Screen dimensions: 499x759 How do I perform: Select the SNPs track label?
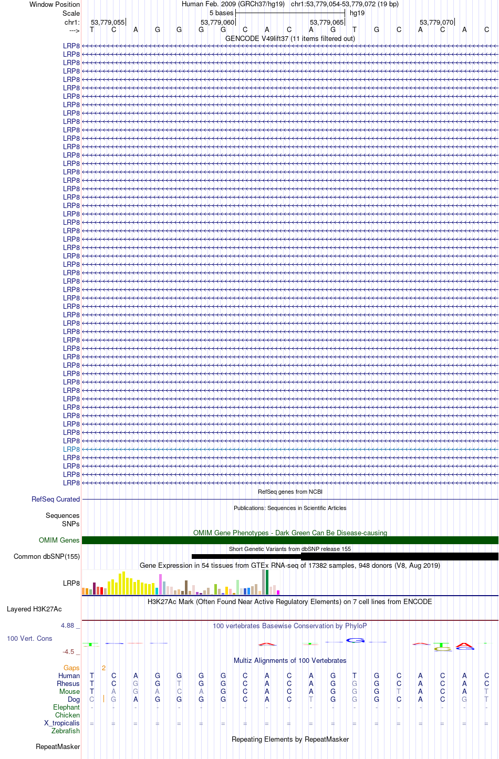(x=71, y=524)
